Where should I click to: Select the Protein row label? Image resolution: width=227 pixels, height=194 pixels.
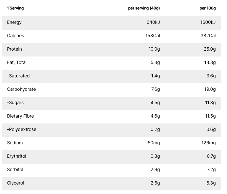[x=14, y=49]
